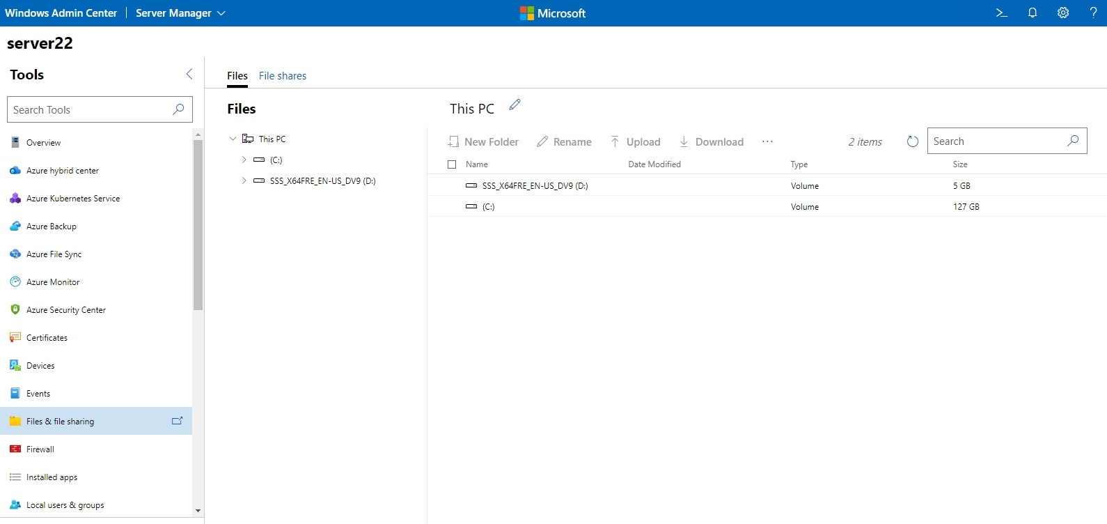
Task: Collapse the Tools side panel
Action: point(189,74)
